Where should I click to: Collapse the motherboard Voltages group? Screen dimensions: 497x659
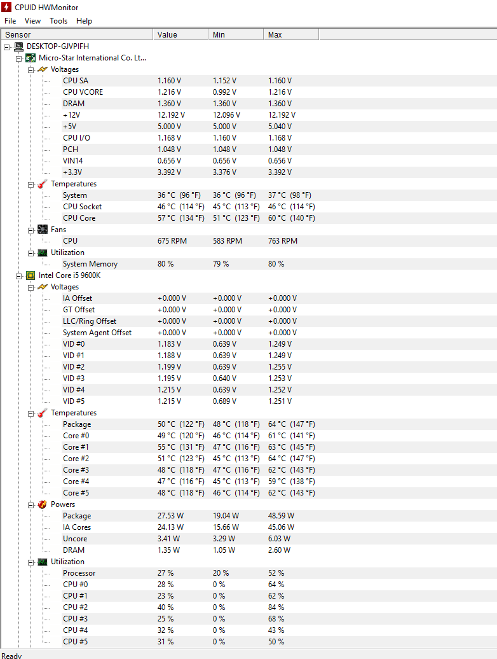[x=31, y=70]
